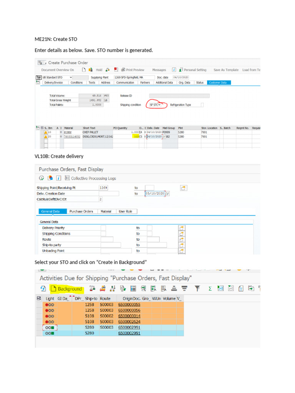Click the highlighted PO quantity 112 cell
This screenshot has width=295, height=393.
click(x=136, y=137)
